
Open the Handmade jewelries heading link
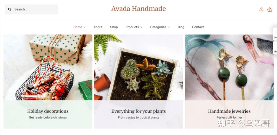click(x=229, y=111)
